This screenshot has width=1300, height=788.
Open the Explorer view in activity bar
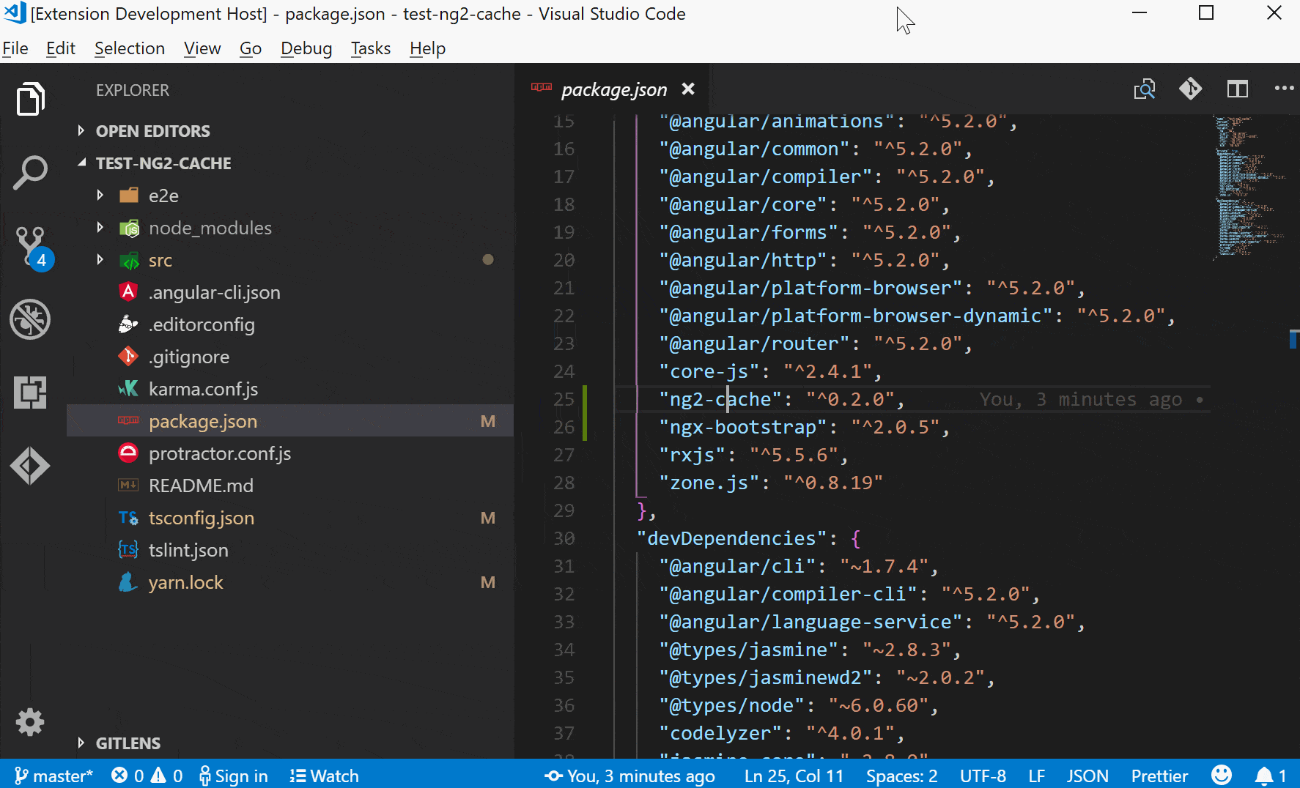30,99
